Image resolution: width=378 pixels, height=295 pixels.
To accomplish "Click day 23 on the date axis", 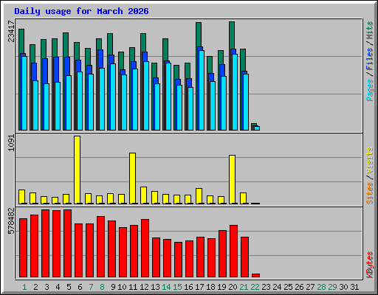I will 266,287.
